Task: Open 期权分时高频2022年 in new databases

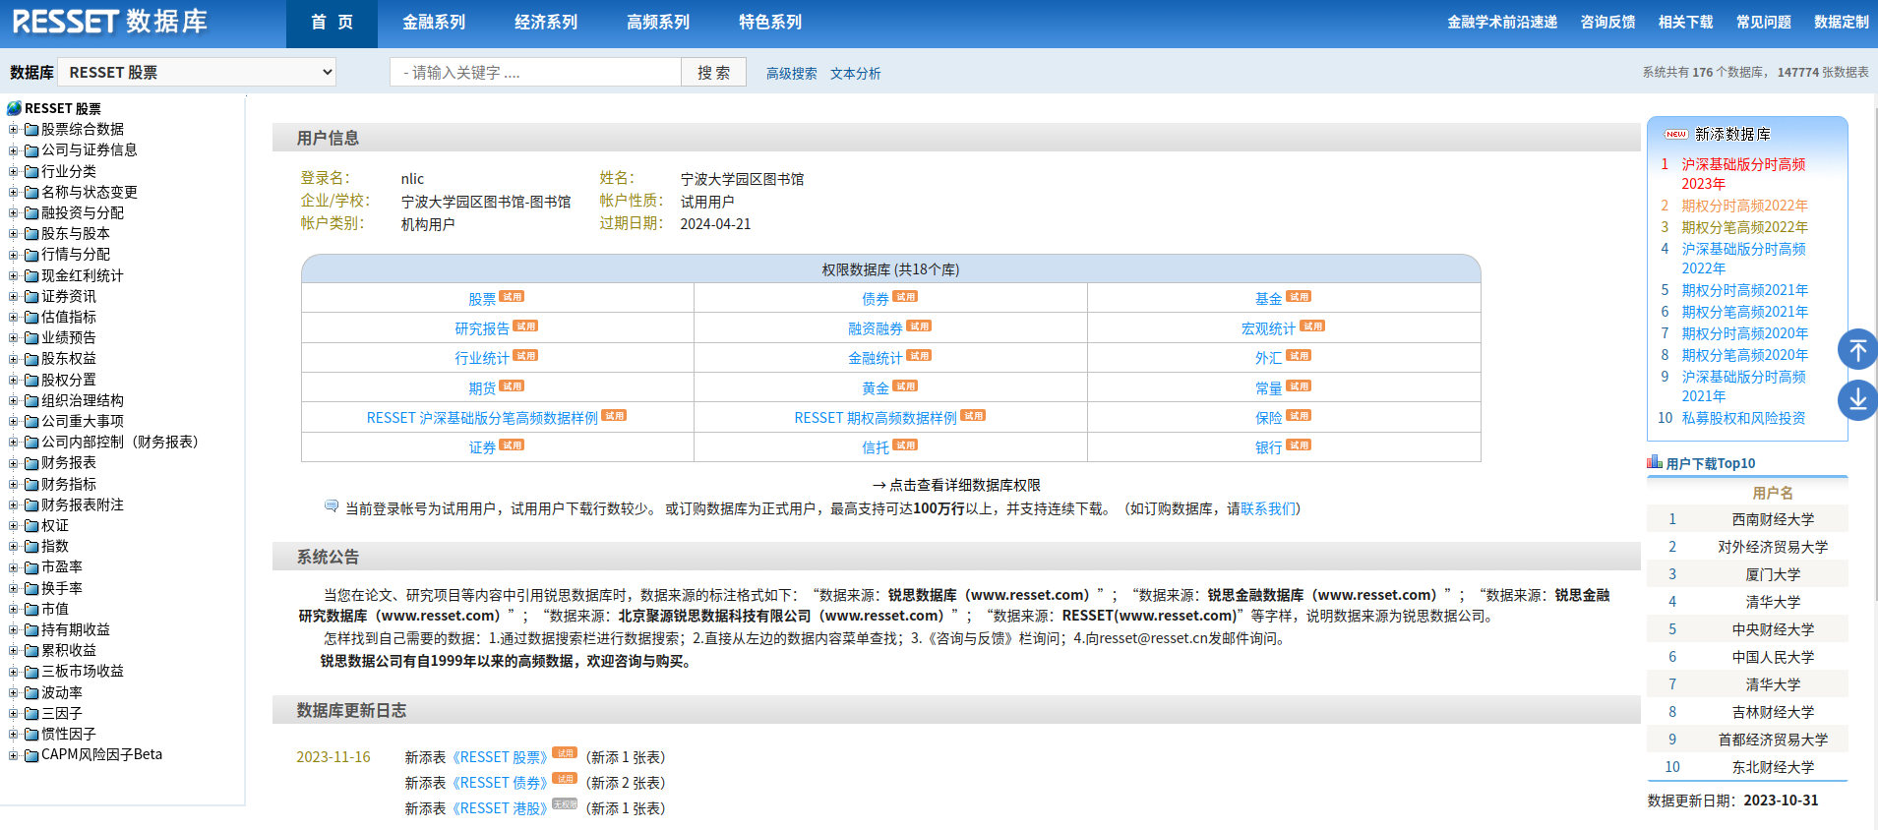Action: click(1745, 206)
